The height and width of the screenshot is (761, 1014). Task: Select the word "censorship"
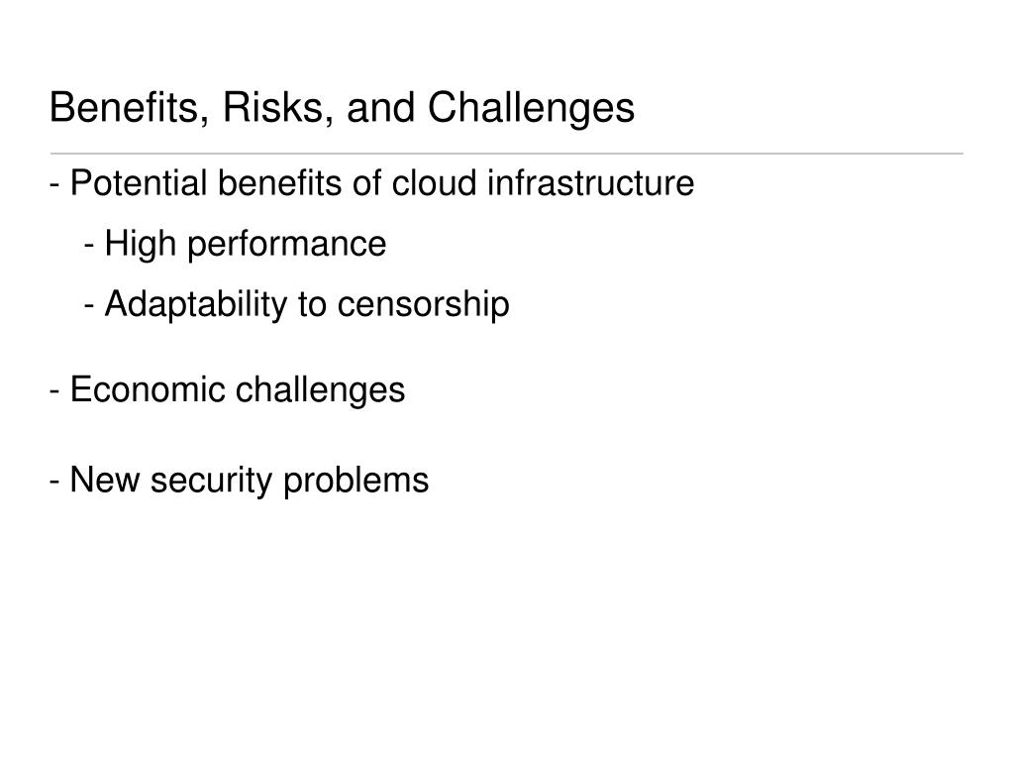(424, 305)
